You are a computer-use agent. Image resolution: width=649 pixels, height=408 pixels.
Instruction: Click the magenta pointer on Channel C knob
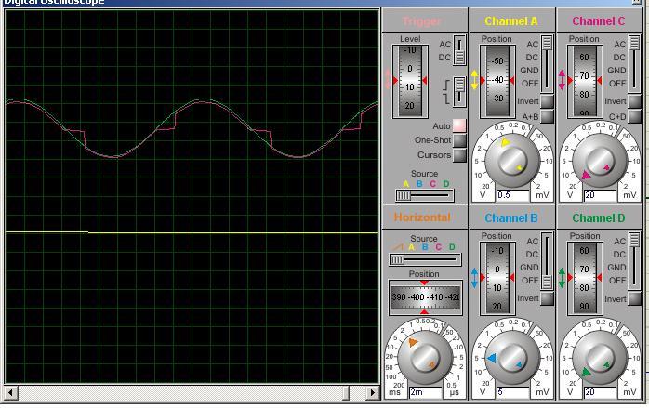click(x=586, y=176)
